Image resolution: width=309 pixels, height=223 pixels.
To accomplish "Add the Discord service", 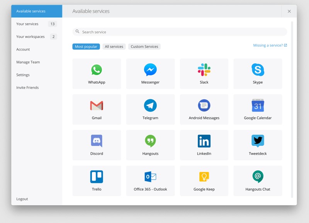I will click(97, 145).
